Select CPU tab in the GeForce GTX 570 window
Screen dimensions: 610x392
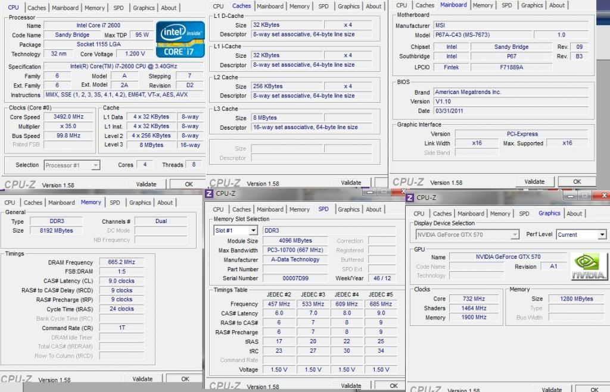click(419, 214)
